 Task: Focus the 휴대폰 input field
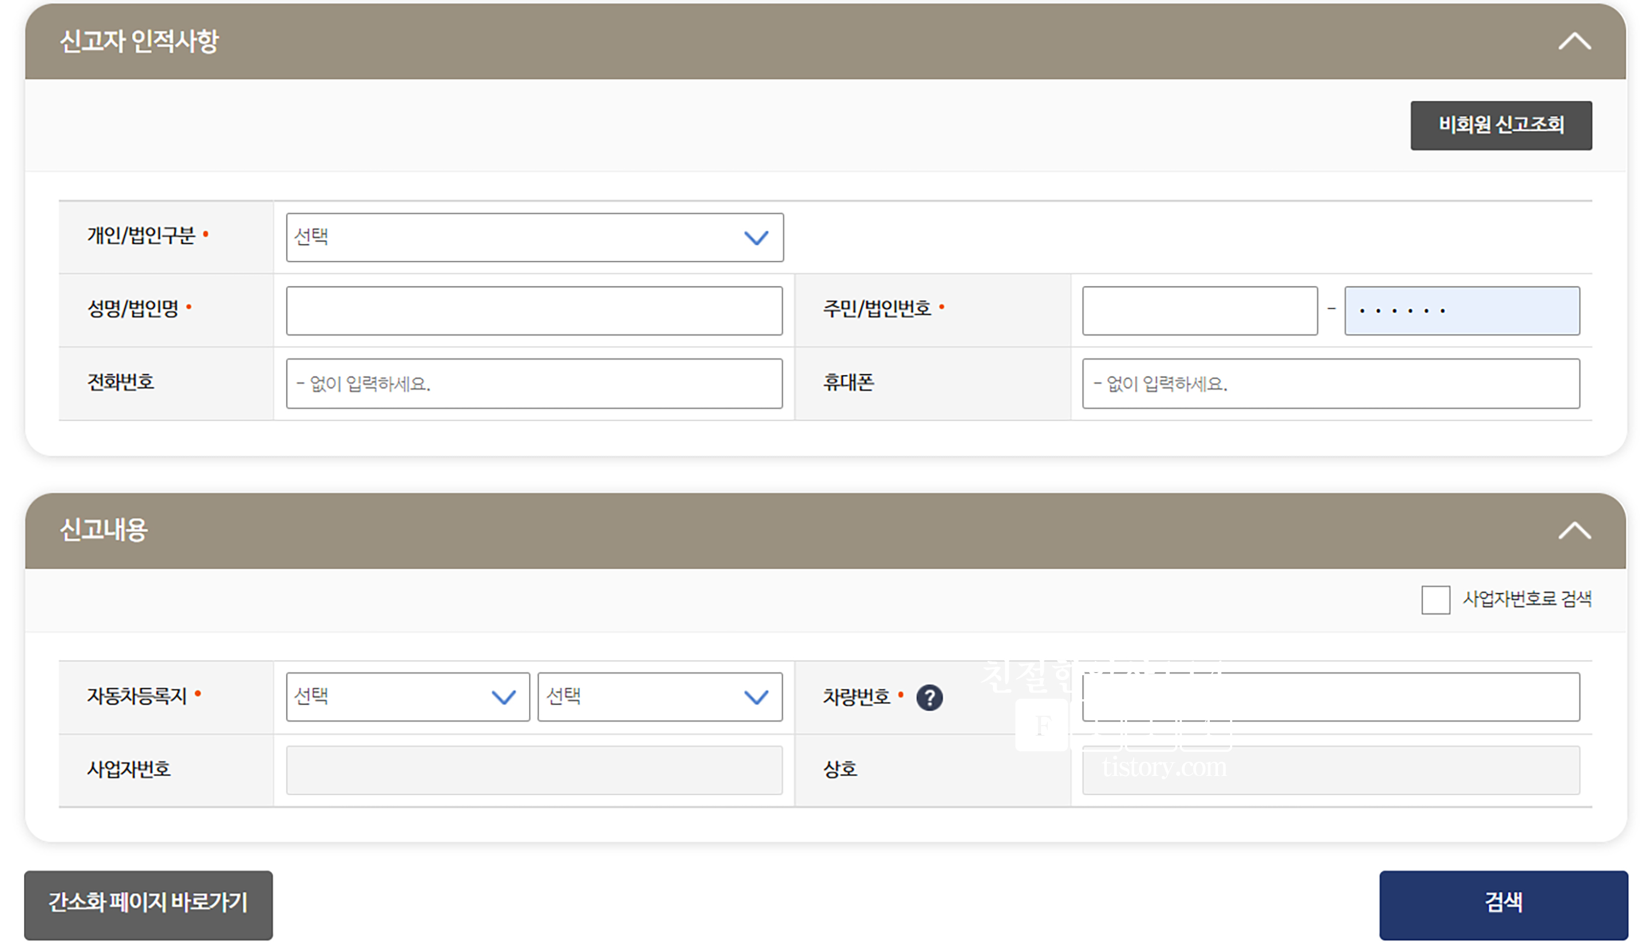[1330, 383]
